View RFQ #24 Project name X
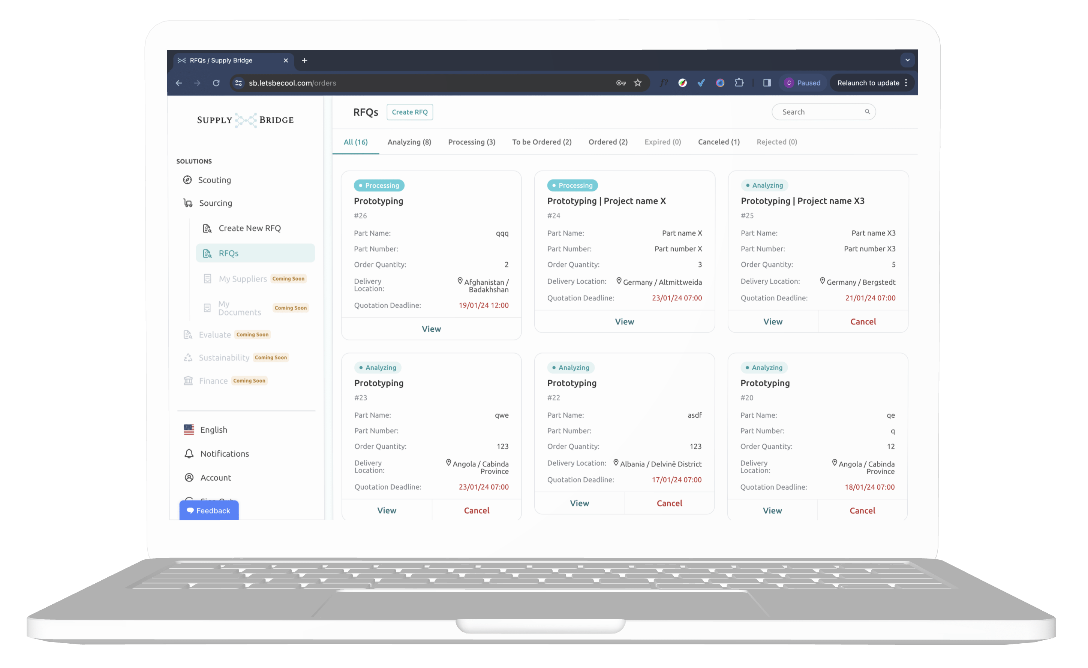1088x668 pixels. click(624, 321)
